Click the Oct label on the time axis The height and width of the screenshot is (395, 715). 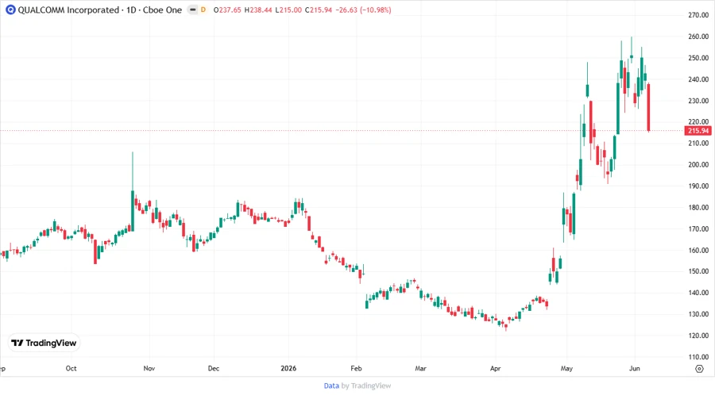coord(71,368)
